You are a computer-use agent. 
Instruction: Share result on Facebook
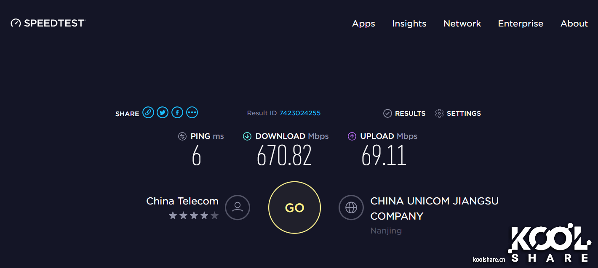tap(177, 112)
